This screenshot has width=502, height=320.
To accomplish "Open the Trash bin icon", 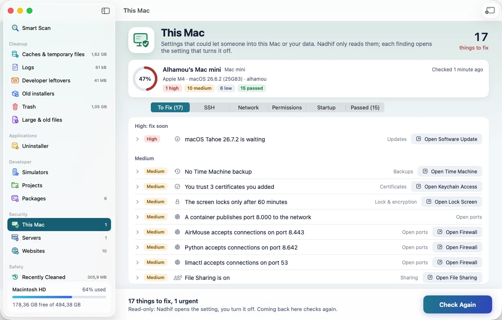I will point(15,107).
